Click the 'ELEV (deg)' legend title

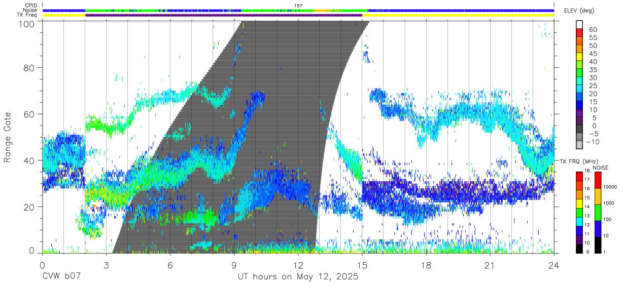(x=580, y=11)
